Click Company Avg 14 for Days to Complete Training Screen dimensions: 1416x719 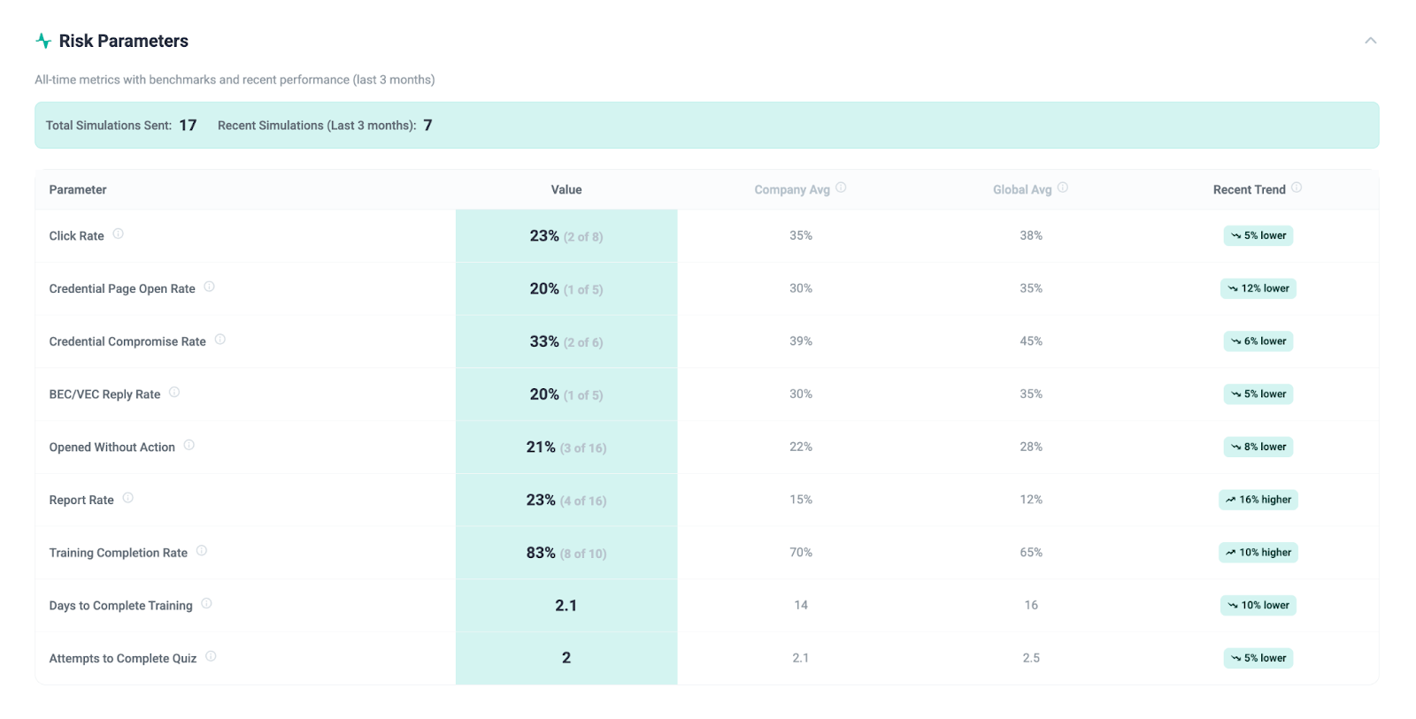tap(801, 606)
